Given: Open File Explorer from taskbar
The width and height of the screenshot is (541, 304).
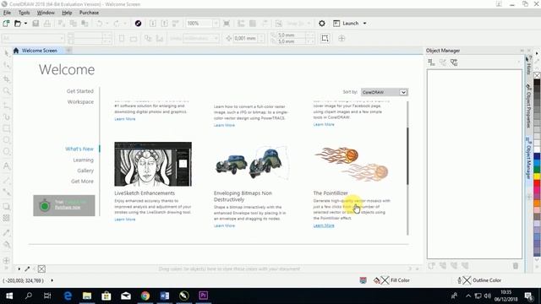Looking at the screenshot, I should point(87,296).
